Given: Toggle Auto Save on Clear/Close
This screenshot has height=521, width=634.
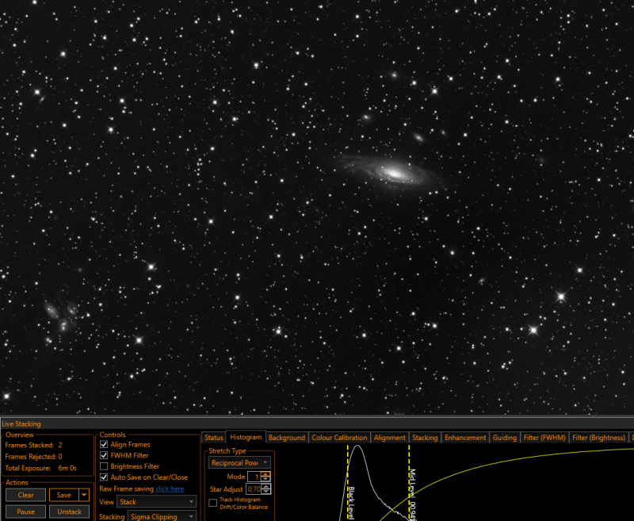Looking at the screenshot, I should tap(104, 477).
